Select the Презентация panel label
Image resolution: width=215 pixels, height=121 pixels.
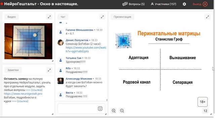click(122, 17)
